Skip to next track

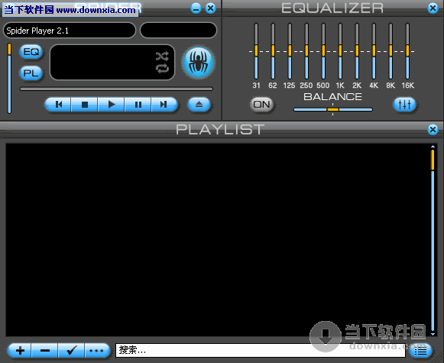164,105
